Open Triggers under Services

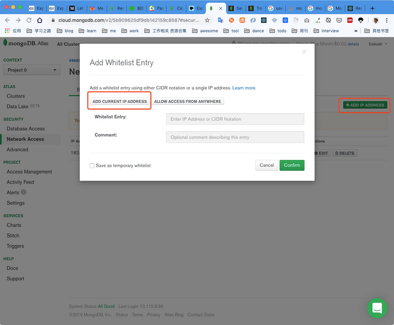pos(15,246)
